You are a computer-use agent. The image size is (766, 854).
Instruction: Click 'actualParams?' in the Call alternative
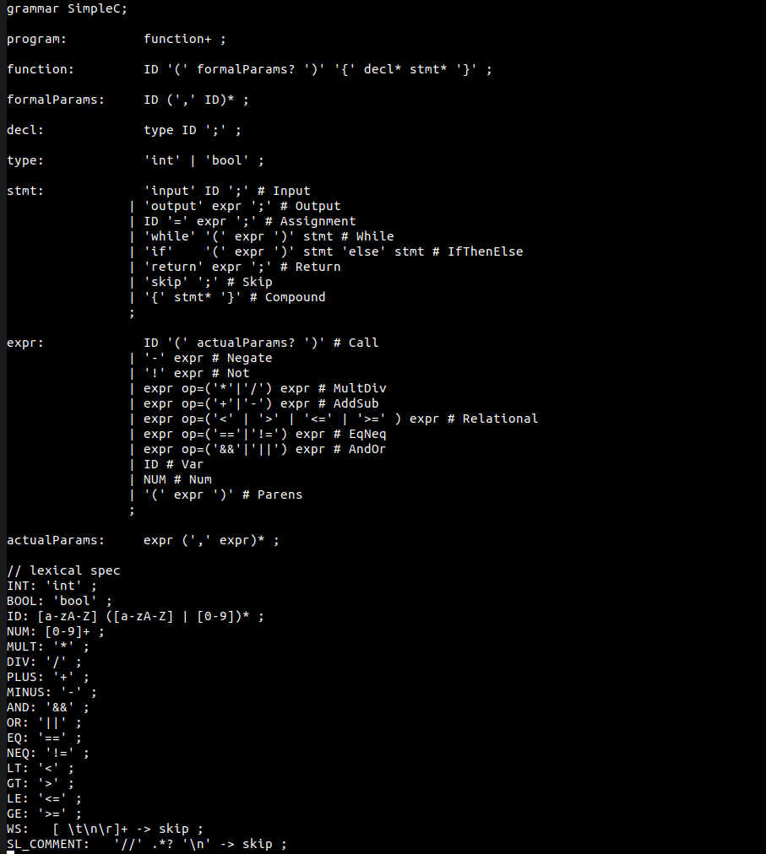pyautogui.click(x=246, y=343)
